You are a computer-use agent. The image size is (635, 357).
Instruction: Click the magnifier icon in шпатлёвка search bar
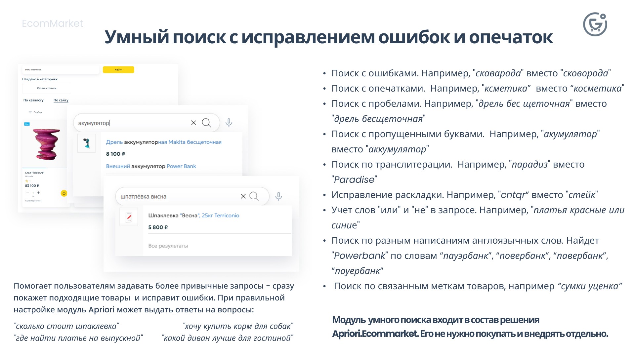point(254,196)
